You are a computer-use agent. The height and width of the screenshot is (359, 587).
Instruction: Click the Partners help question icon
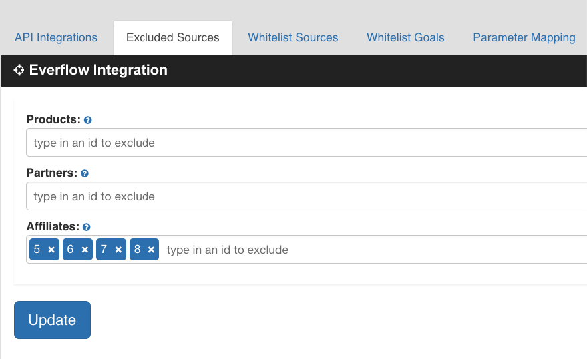pos(85,173)
